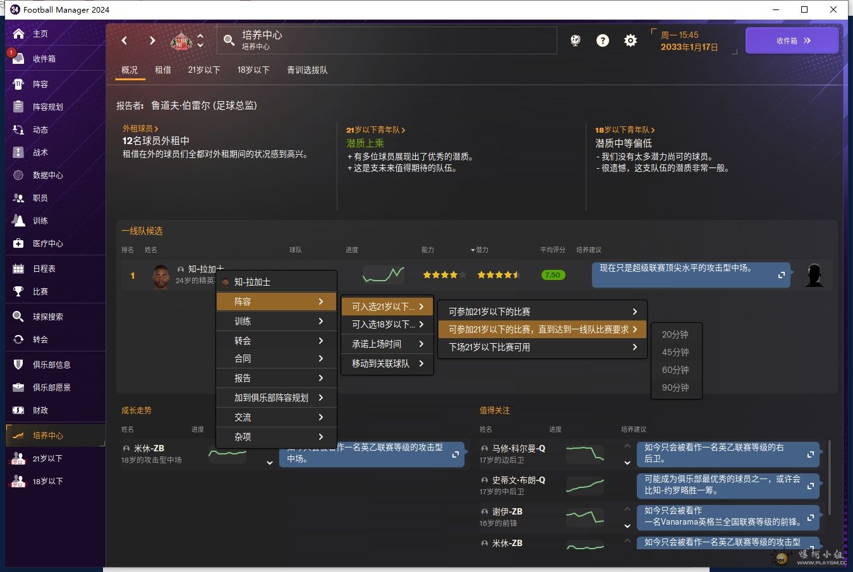853x572 pixels.
Task: Open the 21岁以下青年队 heading link
Action: coord(376,130)
